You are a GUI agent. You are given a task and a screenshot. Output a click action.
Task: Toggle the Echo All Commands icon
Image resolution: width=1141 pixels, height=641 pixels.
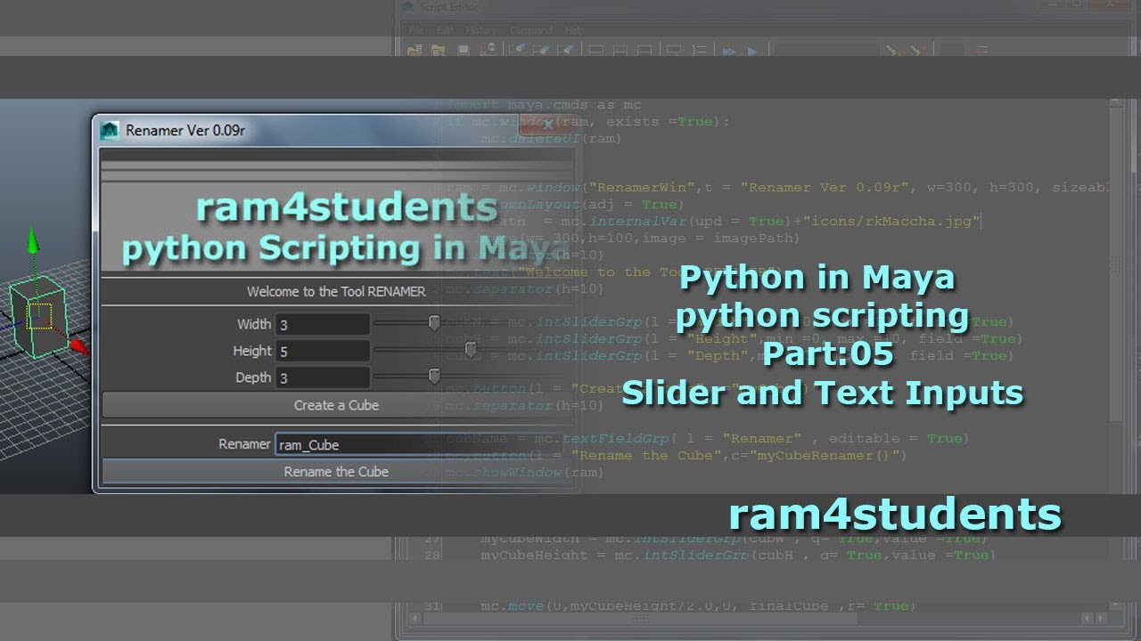pyautogui.click(x=675, y=51)
